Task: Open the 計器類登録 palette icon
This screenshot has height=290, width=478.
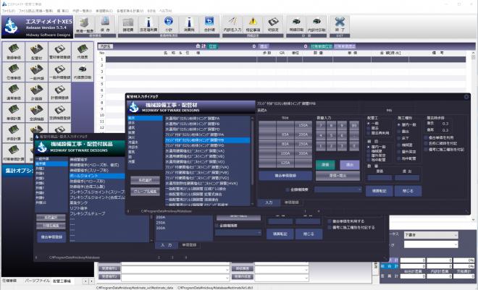Action: coord(59,92)
